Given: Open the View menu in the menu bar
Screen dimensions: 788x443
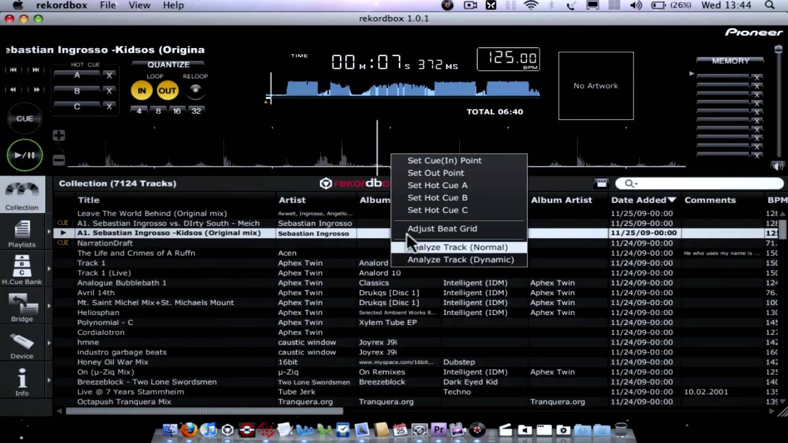Looking at the screenshot, I should pos(139,5).
